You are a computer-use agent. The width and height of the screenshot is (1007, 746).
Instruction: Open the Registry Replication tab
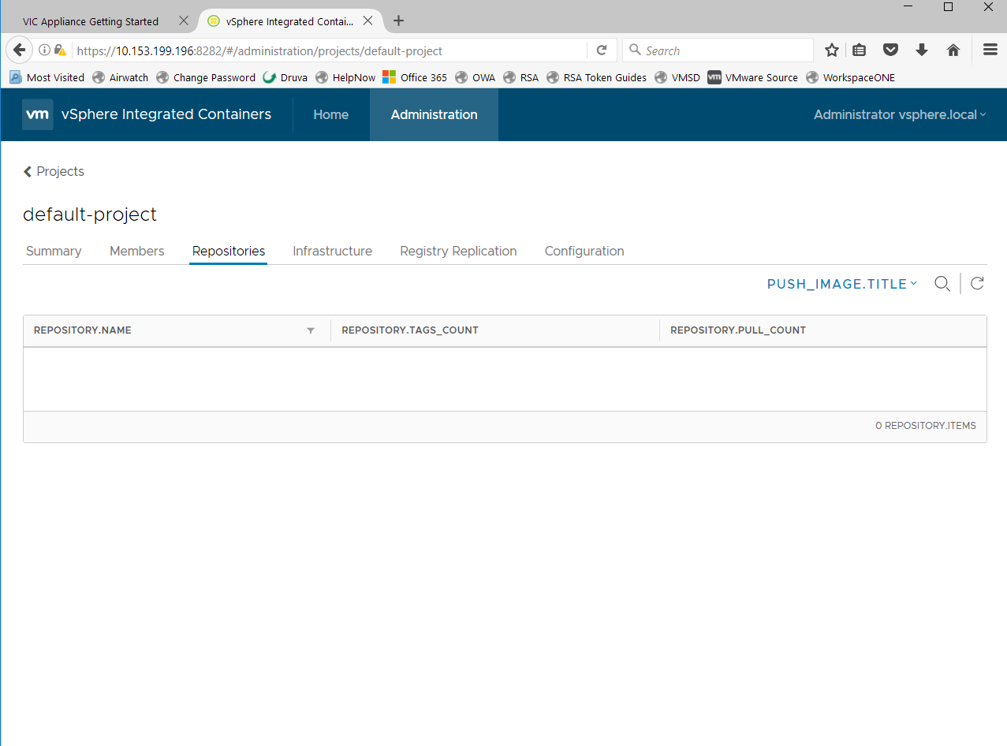pos(458,251)
